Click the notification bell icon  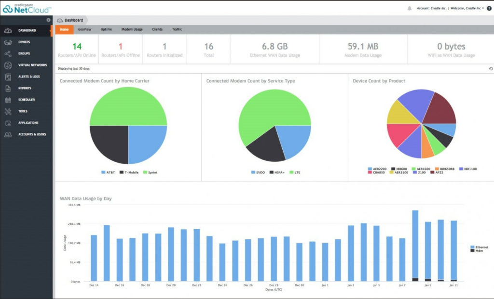(410, 8)
